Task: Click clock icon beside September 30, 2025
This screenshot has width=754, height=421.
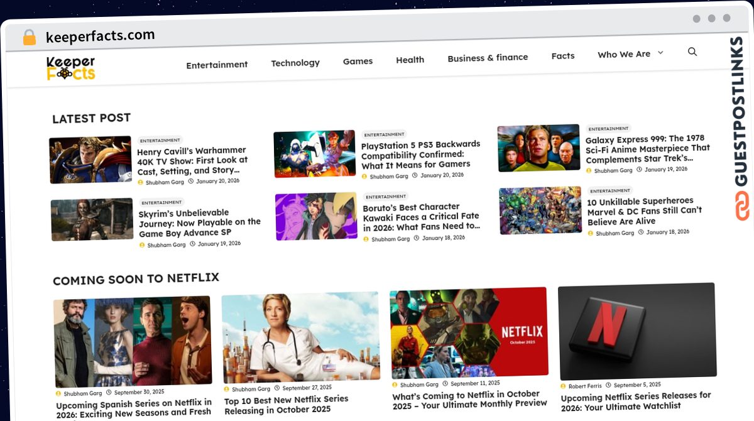Action: coord(109,393)
